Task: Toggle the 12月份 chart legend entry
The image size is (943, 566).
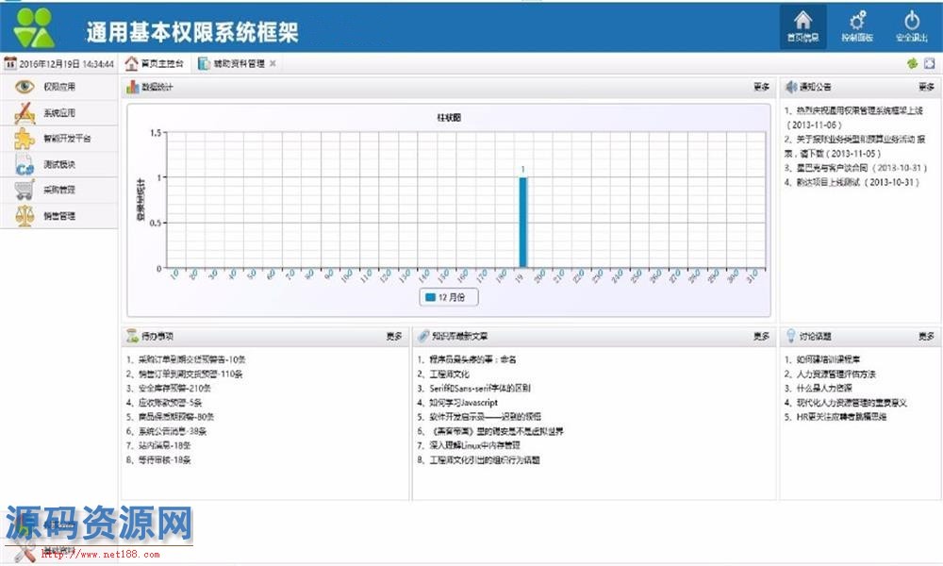Action: [x=449, y=297]
